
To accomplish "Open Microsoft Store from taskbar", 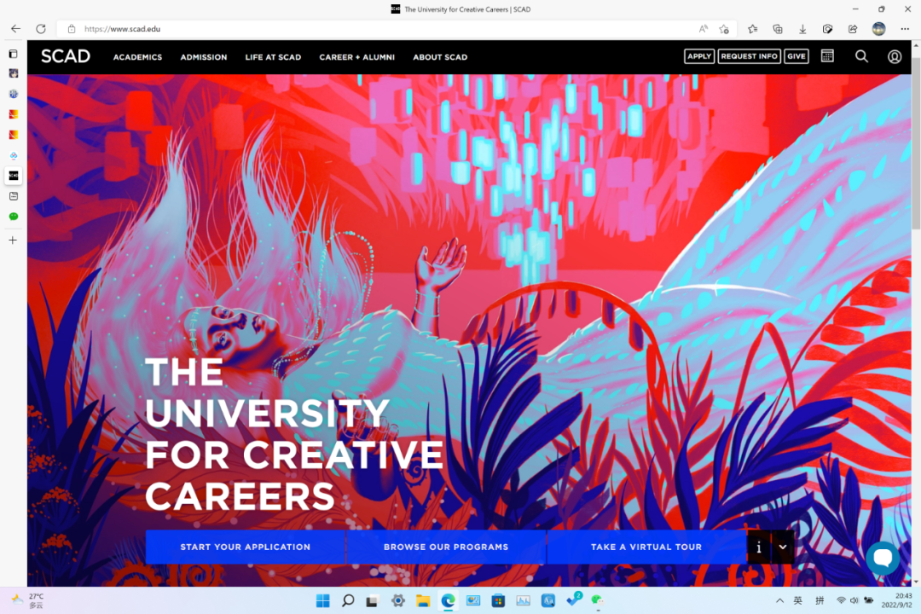I will [x=498, y=600].
